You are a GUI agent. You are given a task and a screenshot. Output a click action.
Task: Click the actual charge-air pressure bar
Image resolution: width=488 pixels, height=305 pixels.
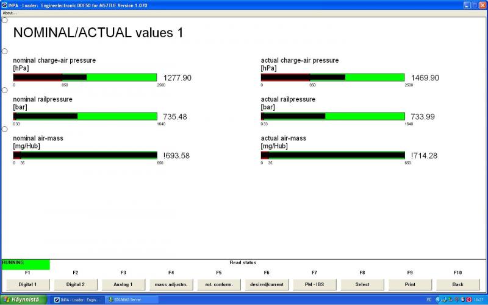[332, 77]
